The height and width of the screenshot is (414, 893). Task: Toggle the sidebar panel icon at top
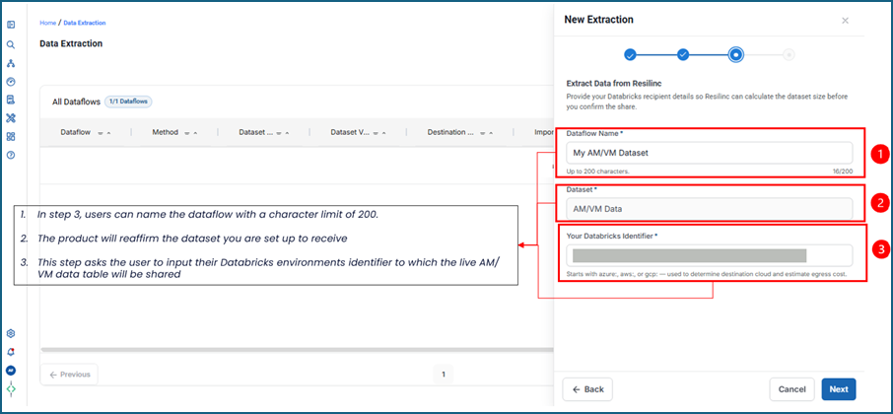coord(10,25)
